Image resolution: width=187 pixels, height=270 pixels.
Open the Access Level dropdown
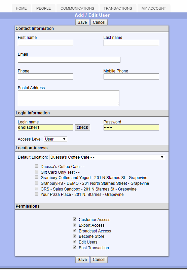55,139
